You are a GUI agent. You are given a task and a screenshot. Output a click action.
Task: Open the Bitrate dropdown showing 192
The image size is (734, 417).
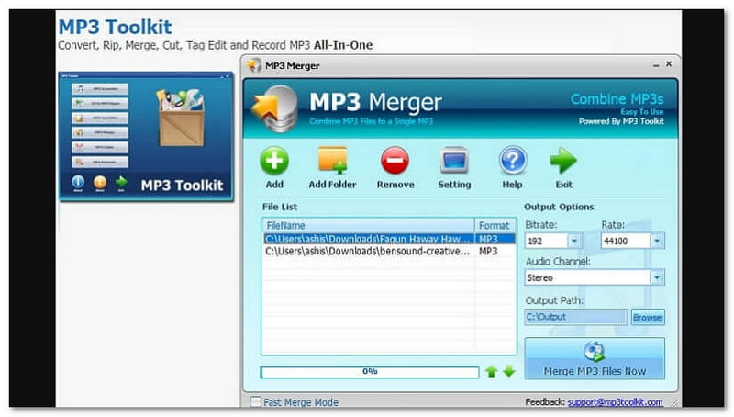pos(574,241)
